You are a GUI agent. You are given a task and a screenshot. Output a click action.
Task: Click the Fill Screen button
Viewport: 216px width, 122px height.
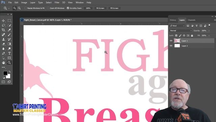[x=114, y=8]
